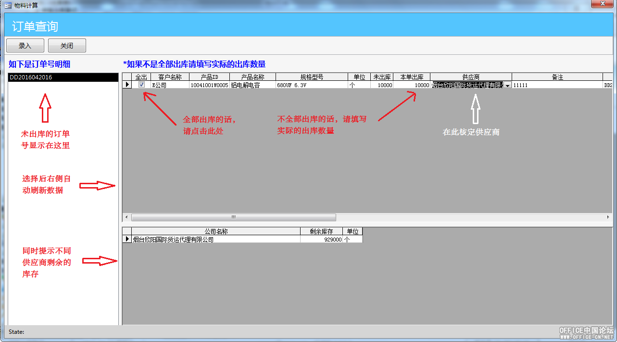The image size is (617, 342).
Task: Click the 680UF 6.3V specification cell
Action: pos(312,85)
